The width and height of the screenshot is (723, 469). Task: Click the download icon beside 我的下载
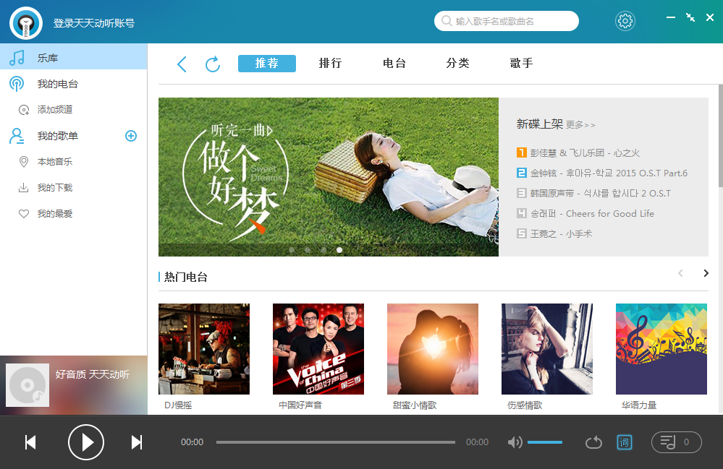(23, 187)
